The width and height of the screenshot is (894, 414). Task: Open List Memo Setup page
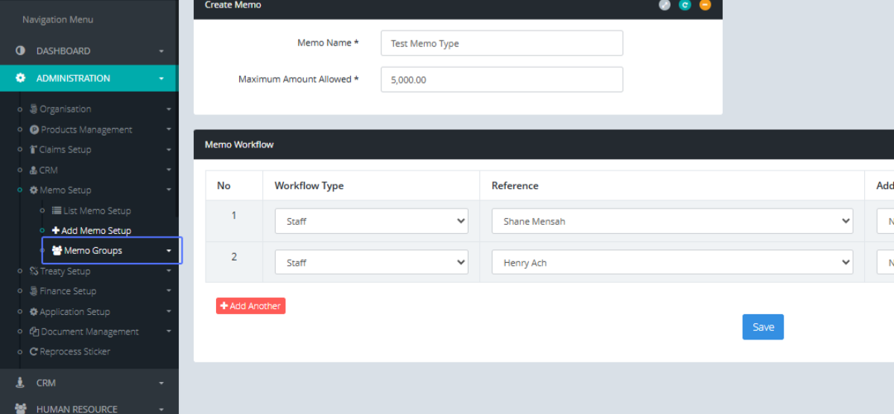point(97,211)
